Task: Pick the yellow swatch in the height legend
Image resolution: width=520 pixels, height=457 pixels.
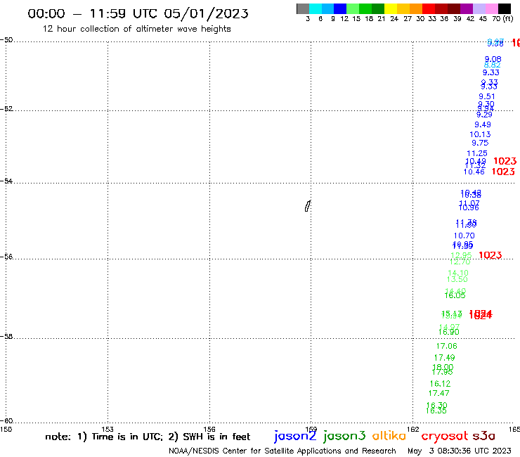Action: point(391,9)
